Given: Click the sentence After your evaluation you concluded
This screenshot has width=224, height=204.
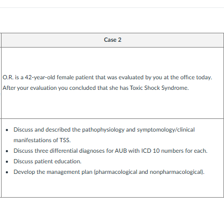Looking at the screenshot, I should click(x=95, y=88).
